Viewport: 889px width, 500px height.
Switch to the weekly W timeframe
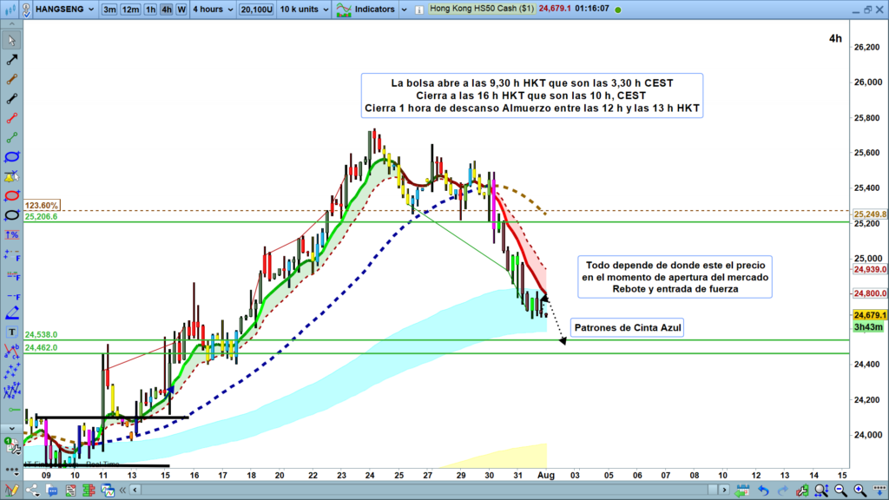(x=181, y=10)
